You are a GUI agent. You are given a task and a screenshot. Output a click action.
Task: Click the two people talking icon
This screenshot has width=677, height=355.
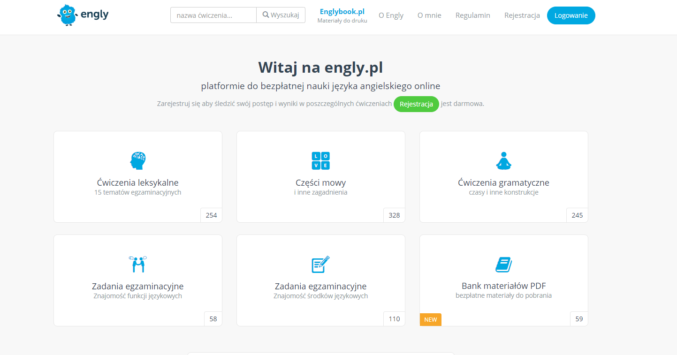(x=138, y=264)
